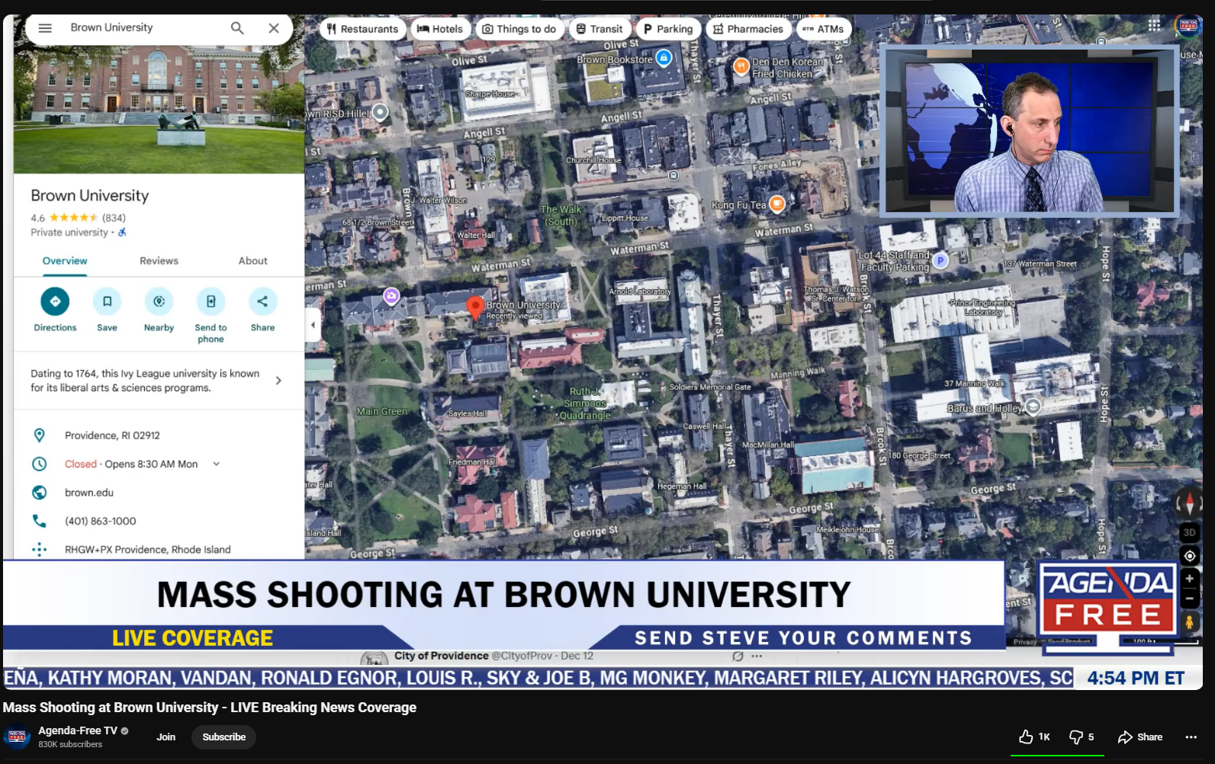This screenshot has height=764, width=1215.
Task: Subscribe to Agenda-Free TV
Action: pos(223,737)
